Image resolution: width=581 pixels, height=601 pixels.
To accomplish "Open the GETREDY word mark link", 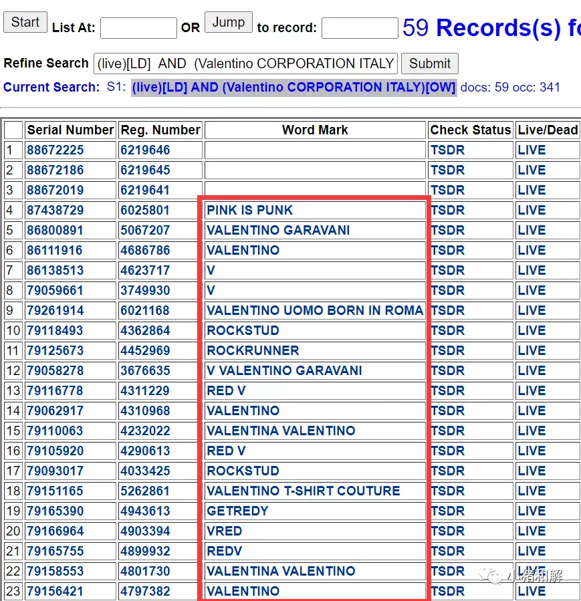I will 237,511.
